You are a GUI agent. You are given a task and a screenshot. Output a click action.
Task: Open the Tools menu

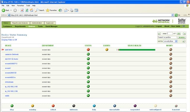[x=28, y=6]
